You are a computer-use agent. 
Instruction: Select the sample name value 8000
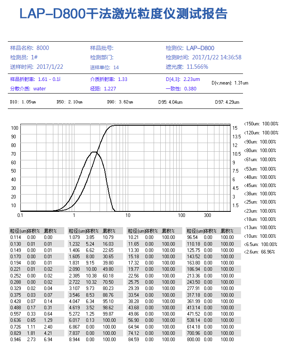coord(43,48)
